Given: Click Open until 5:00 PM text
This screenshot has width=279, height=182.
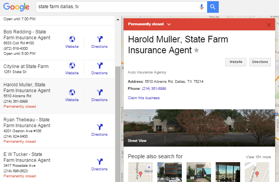Looking at the screenshot, I should click(x=19, y=54).
